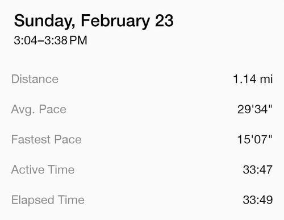The height and width of the screenshot is (220, 284).
Task: Tap the Avg. Pace label
Action: click(x=39, y=110)
